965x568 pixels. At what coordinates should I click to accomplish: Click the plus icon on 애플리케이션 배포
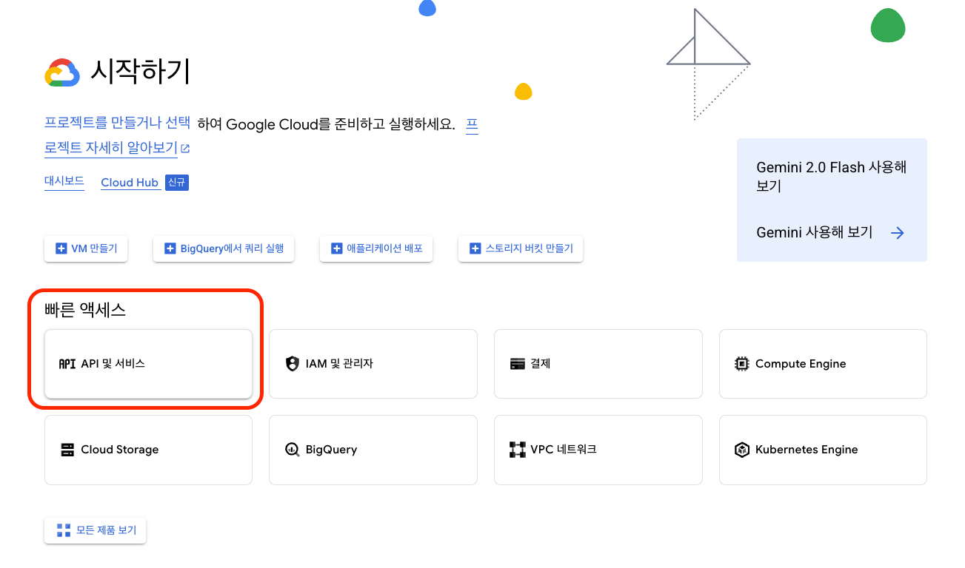pyautogui.click(x=337, y=248)
